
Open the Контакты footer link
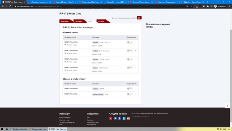pos(90,120)
